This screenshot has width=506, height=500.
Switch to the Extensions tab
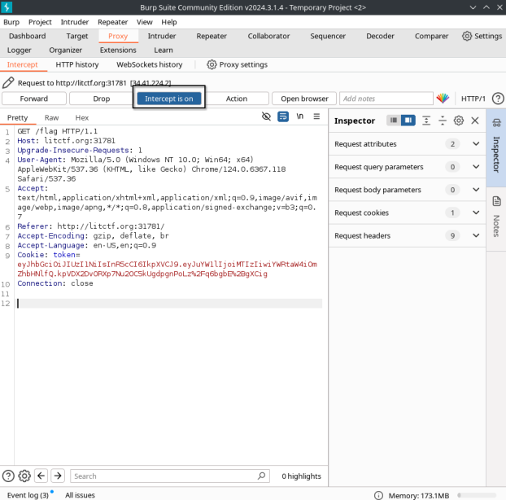click(x=118, y=50)
